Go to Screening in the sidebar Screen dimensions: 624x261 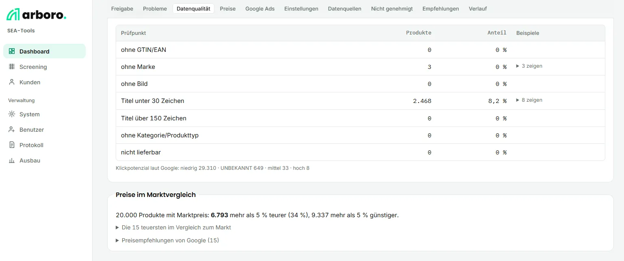[x=45, y=67]
